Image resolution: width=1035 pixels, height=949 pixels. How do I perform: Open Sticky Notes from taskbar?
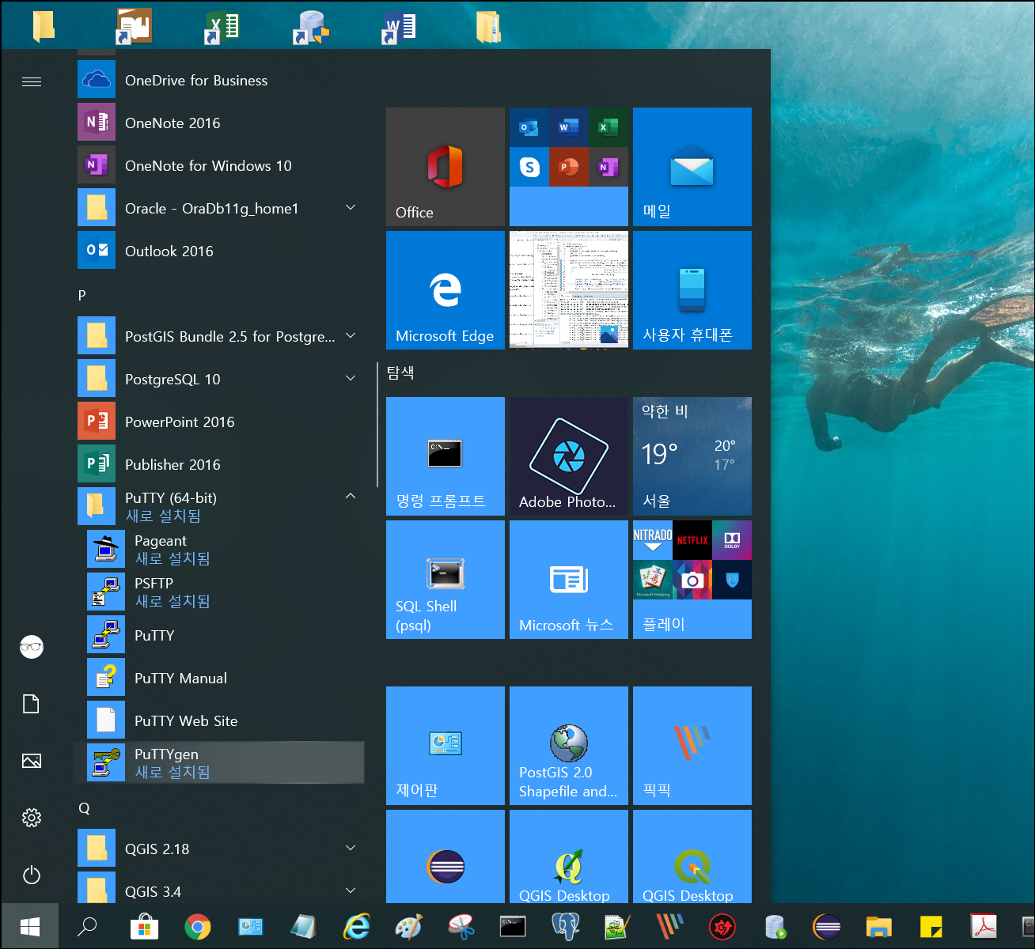tap(931, 926)
